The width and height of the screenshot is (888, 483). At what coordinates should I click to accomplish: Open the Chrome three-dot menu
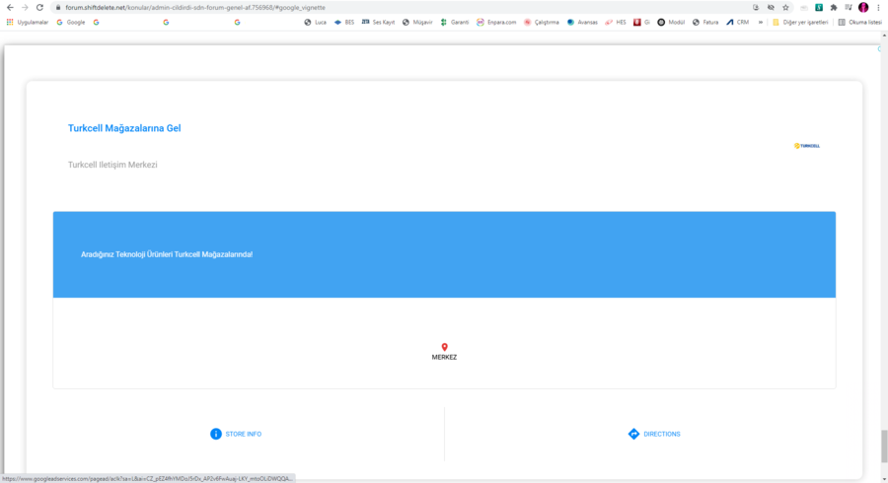(x=878, y=7)
